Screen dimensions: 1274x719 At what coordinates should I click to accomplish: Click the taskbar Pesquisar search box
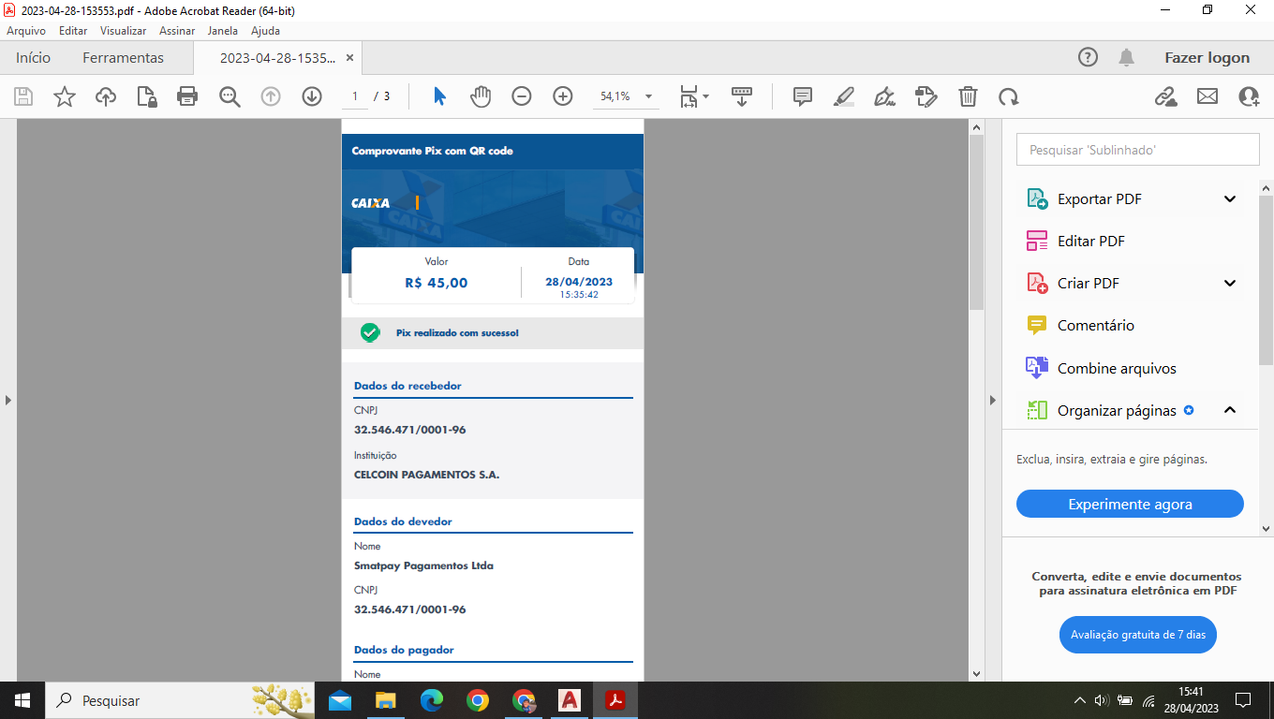(180, 700)
